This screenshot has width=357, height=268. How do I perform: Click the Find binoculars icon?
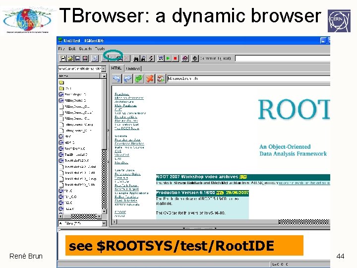click(x=136, y=59)
